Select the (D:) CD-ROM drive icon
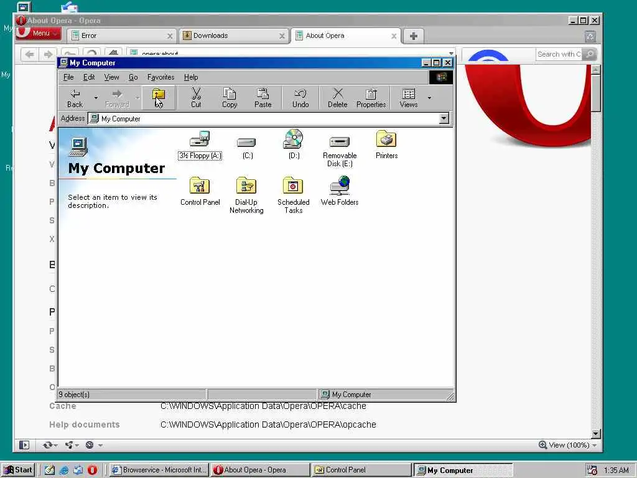This screenshot has width=637, height=478. tap(294, 145)
